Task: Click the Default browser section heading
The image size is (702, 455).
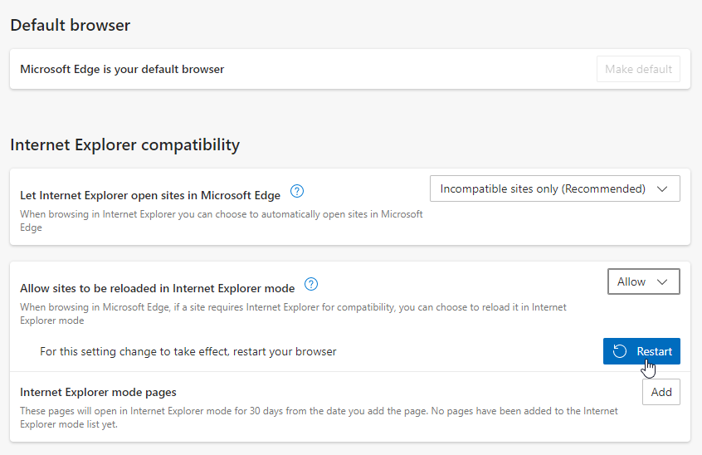Action: (70, 26)
